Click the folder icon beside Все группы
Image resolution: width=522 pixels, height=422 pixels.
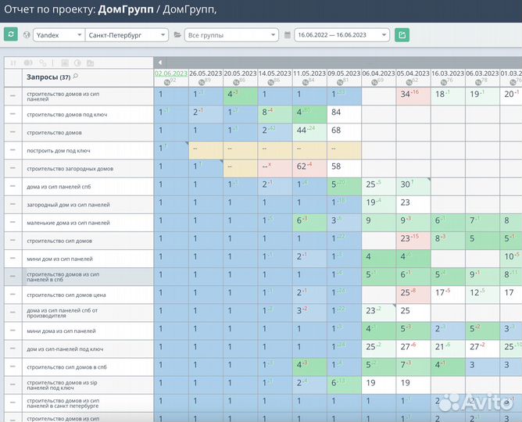coord(177,35)
